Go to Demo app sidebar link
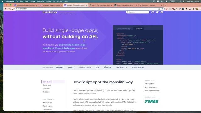 tap(47, 85)
